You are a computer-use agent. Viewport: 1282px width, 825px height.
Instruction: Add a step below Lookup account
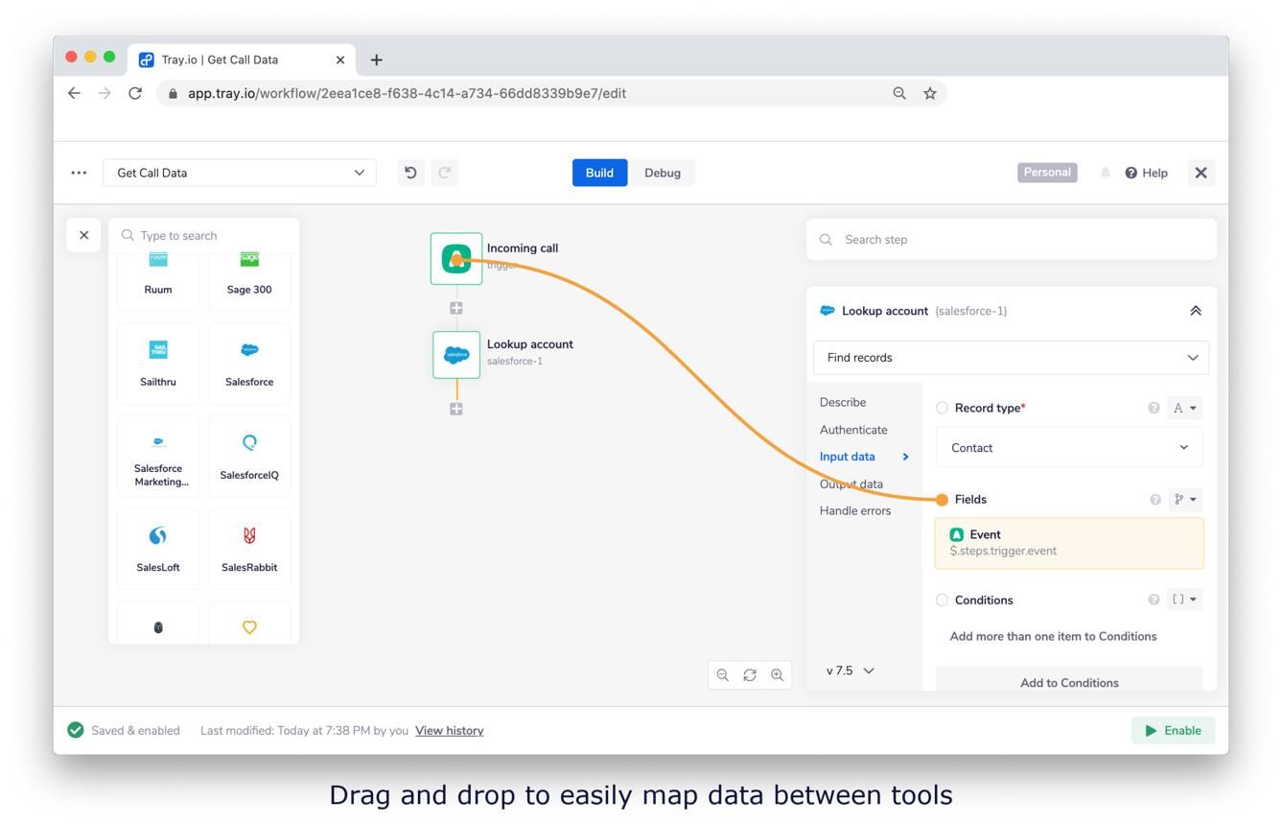click(456, 409)
